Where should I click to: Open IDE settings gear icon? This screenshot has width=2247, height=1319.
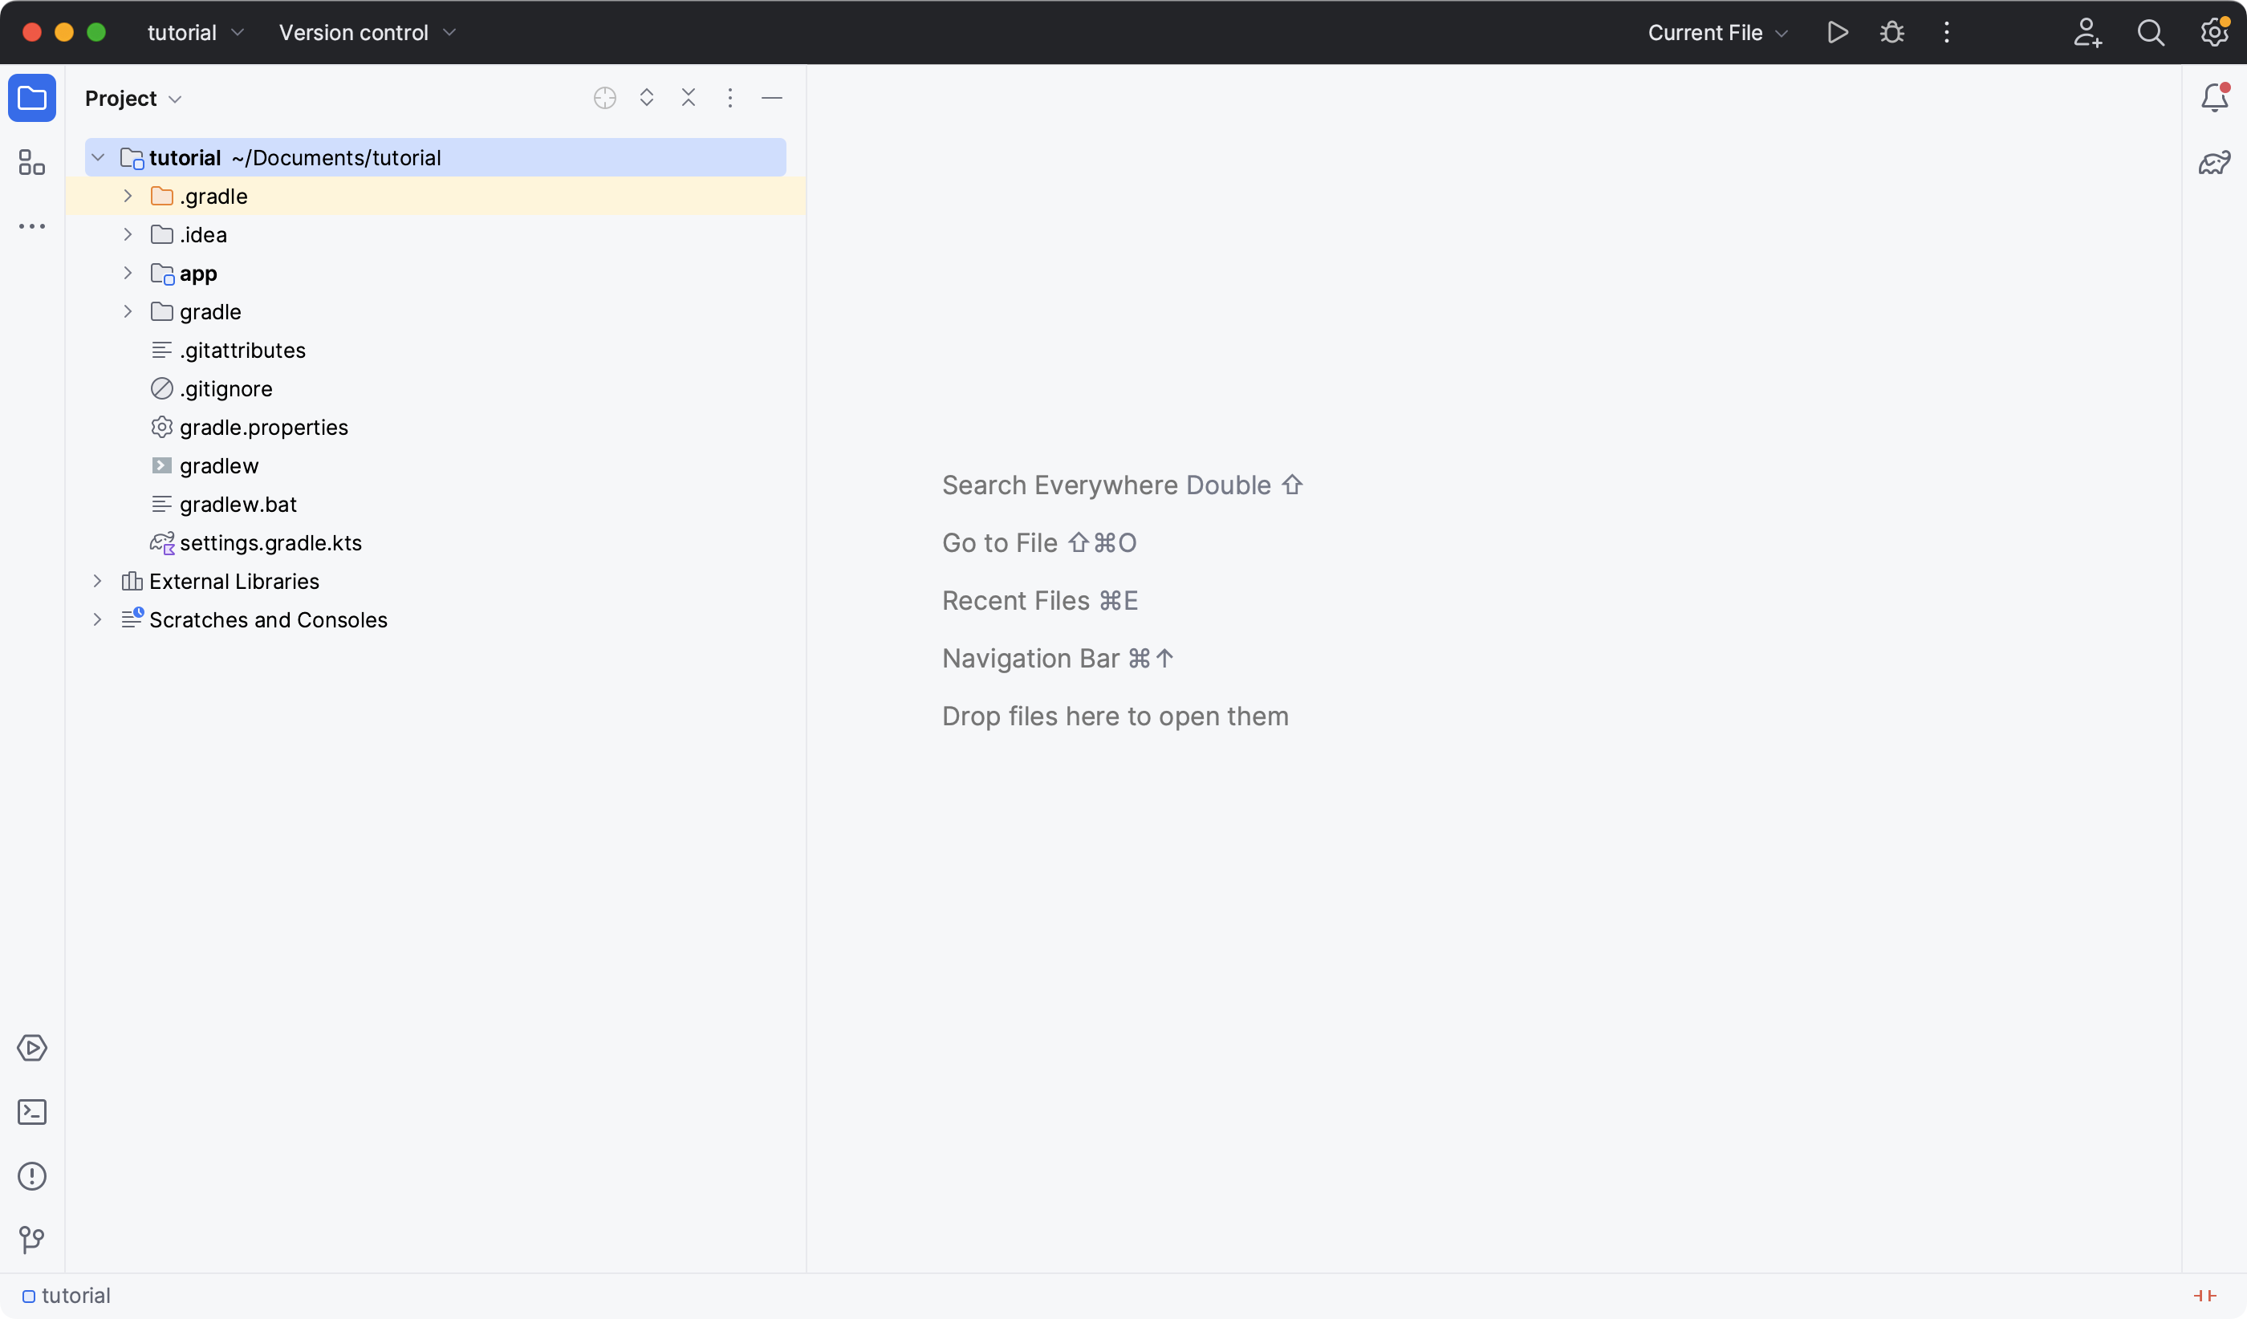pos(2215,33)
